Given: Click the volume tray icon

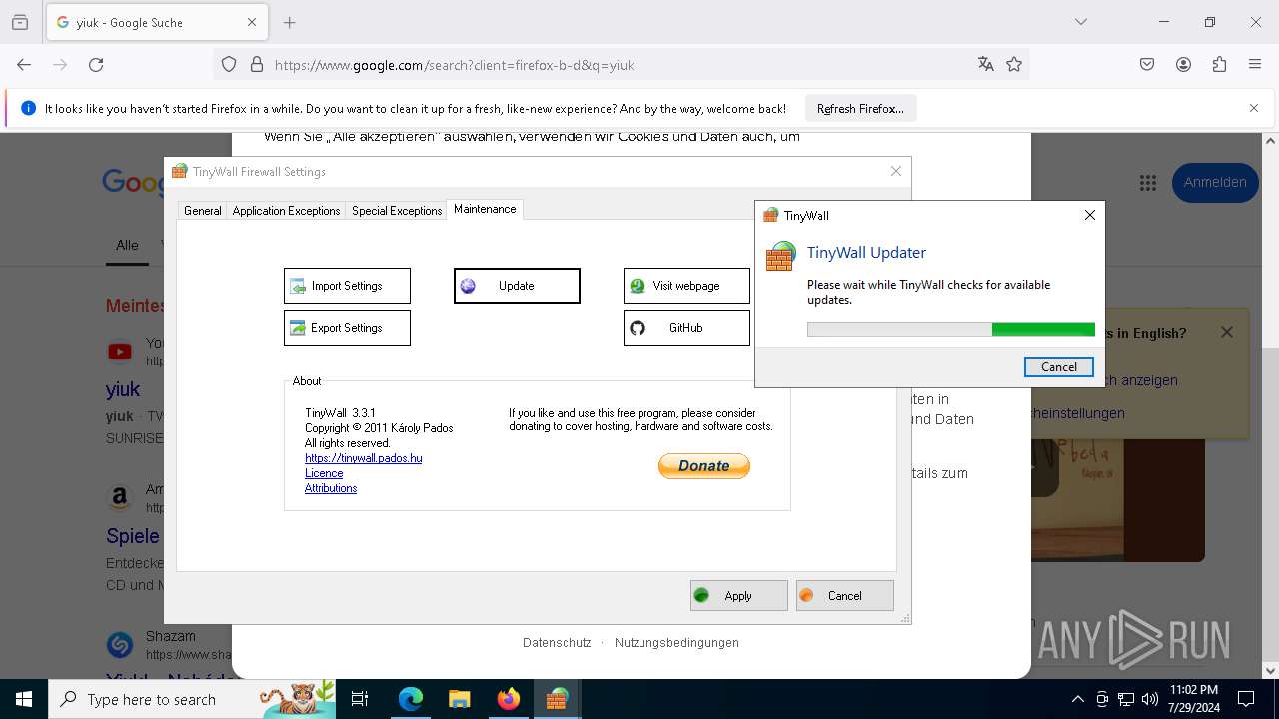Looking at the screenshot, I should 1149,699.
